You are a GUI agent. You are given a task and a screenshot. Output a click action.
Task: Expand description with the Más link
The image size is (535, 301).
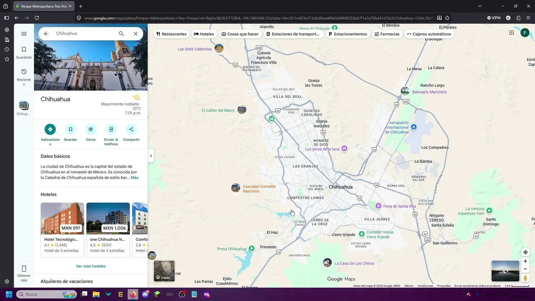(x=134, y=178)
